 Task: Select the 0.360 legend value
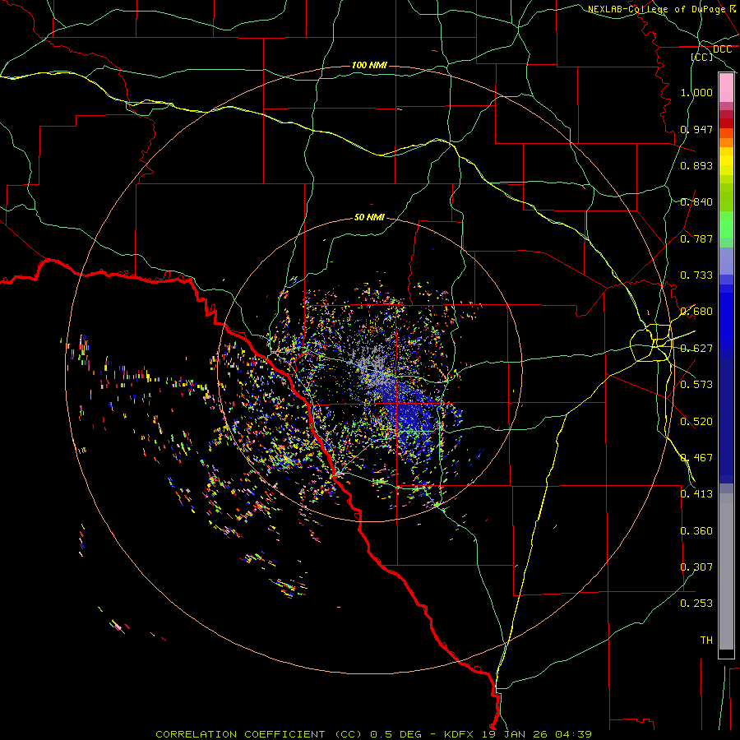[x=696, y=531]
